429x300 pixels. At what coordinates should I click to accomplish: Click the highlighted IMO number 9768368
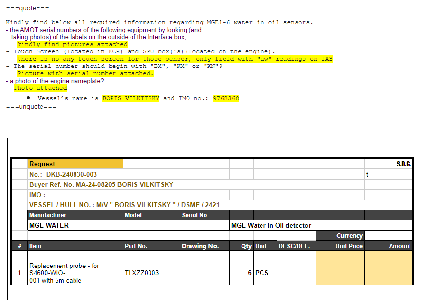click(226, 98)
